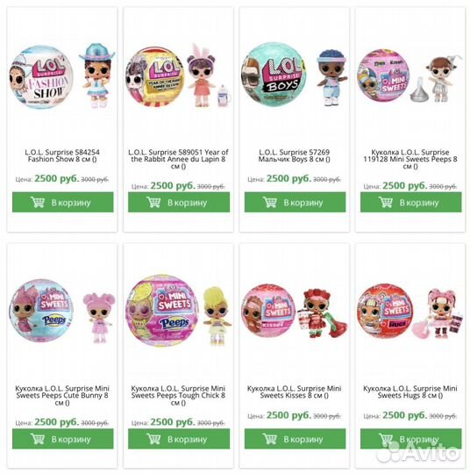View Fashion Show ball product image
The width and height of the screenshot is (470, 474).
coord(62,76)
